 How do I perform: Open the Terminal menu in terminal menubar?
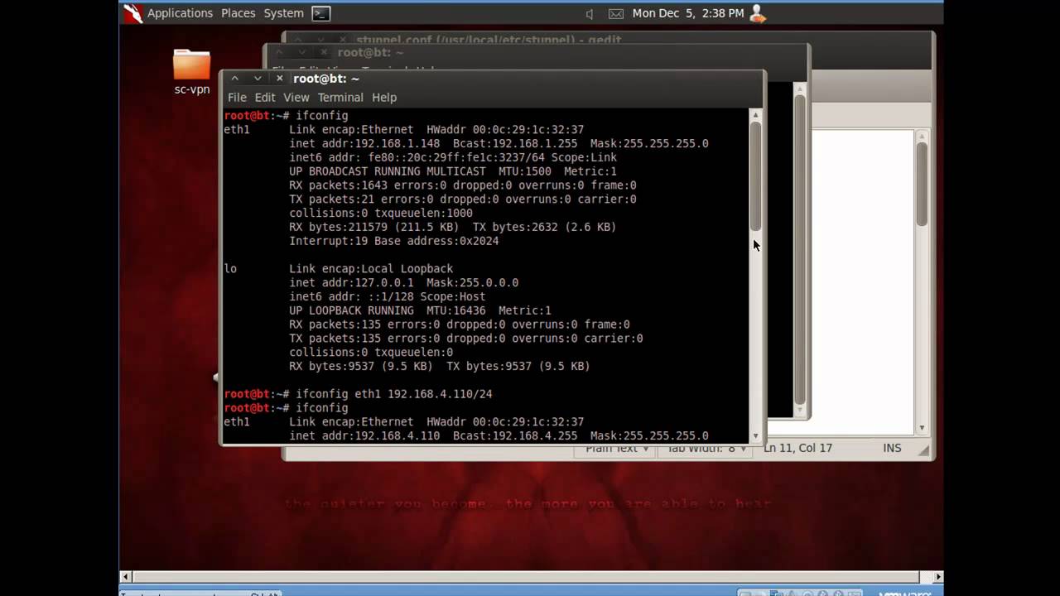(x=340, y=97)
